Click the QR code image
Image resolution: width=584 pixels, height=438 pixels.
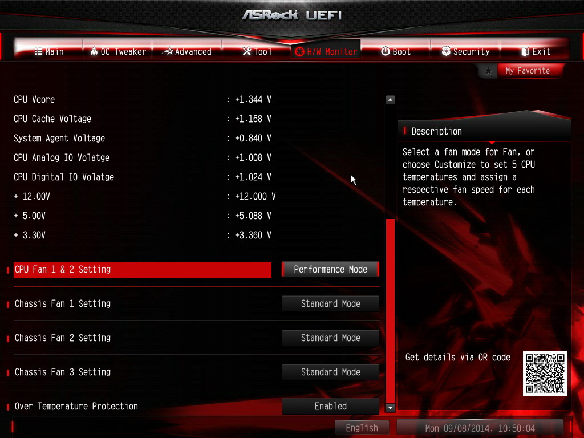tap(545, 373)
